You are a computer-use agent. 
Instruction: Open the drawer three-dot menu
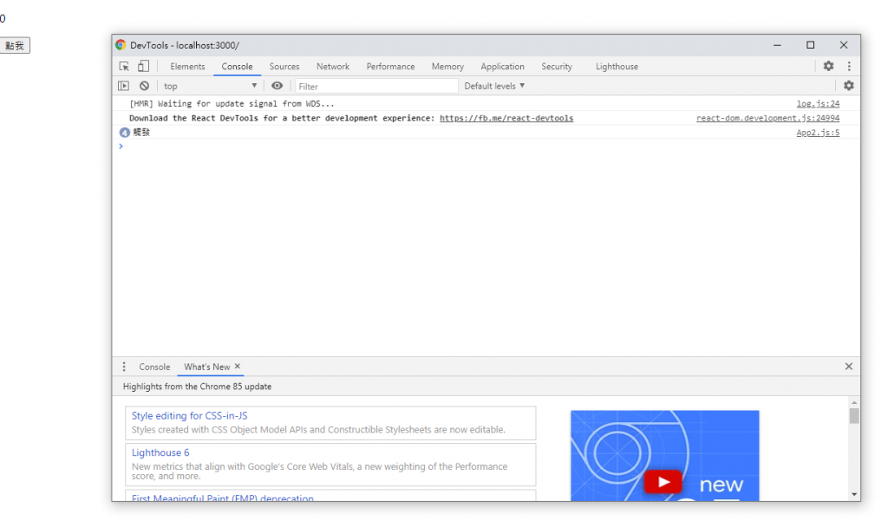point(124,367)
